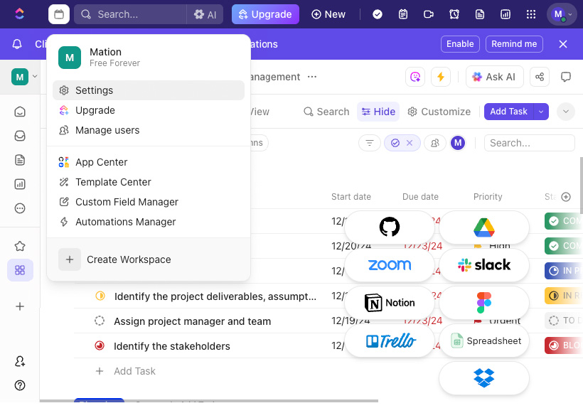Open the Dashboards icon in sidebar
The width and height of the screenshot is (583, 413).
point(20,184)
